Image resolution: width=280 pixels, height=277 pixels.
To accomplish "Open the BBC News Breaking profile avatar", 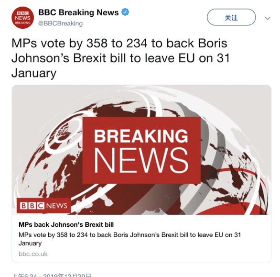I will click(22, 18).
